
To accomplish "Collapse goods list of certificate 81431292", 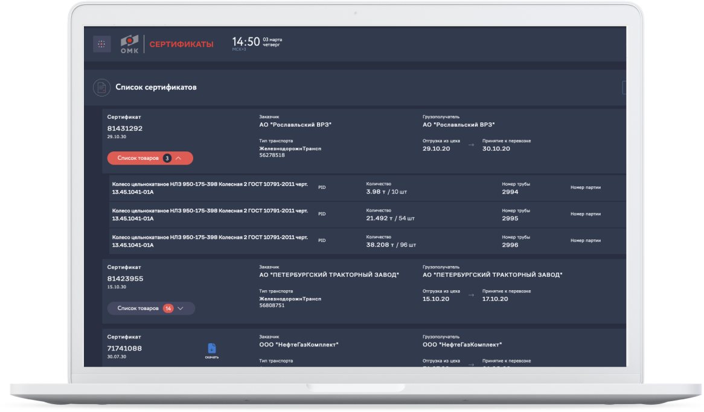I will [150, 158].
